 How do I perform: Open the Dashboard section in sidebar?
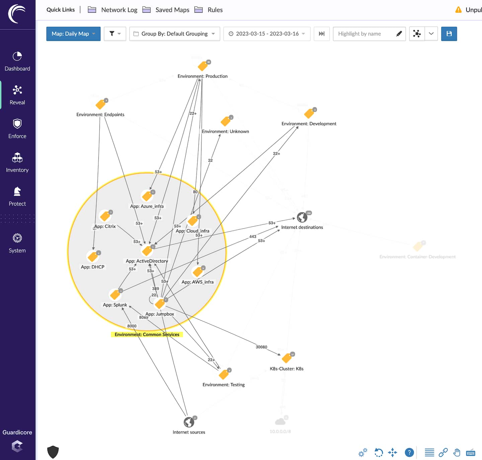pyautogui.click(x=17, y=62)
